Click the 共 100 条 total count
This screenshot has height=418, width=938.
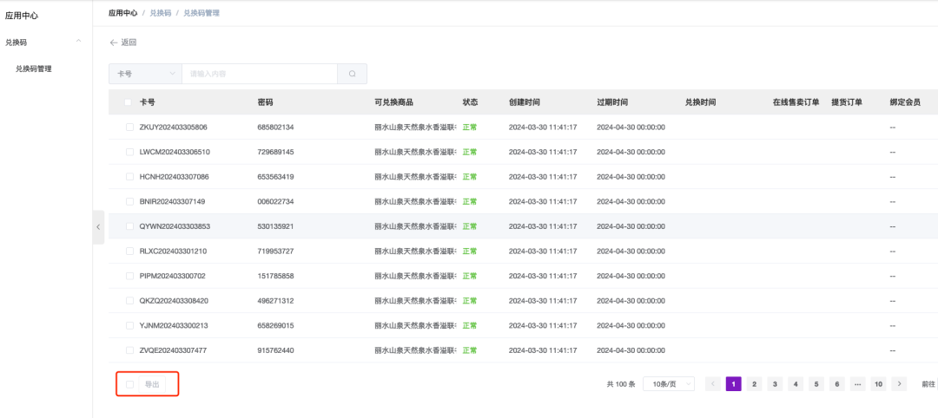pos(621,384)
